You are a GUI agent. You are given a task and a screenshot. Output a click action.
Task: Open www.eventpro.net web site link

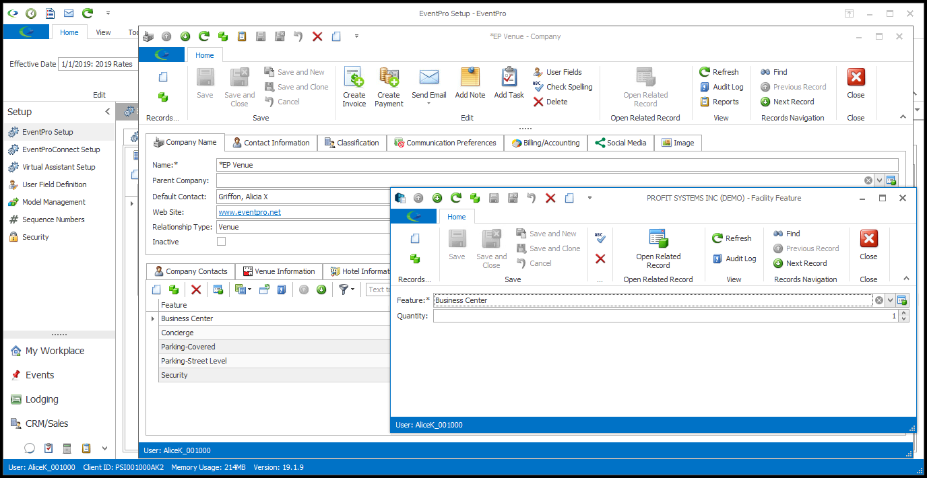click(x=249, y=212)
